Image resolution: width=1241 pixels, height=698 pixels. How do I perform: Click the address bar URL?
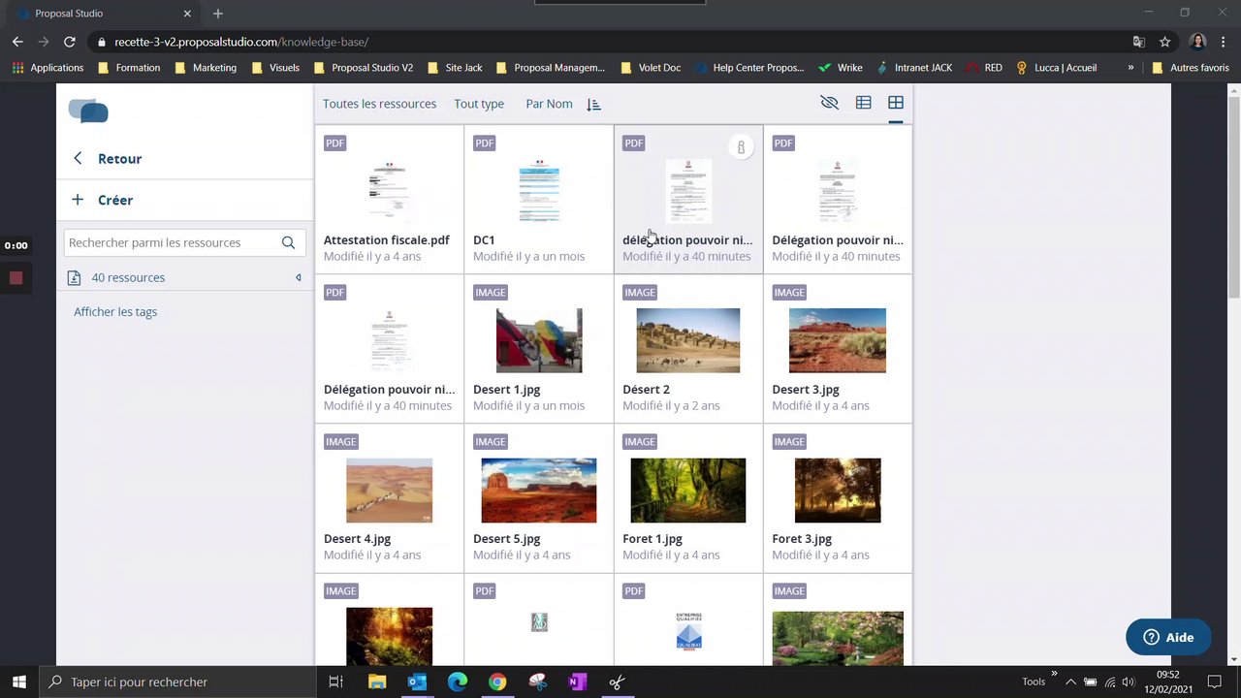click(x=241, y=42)
